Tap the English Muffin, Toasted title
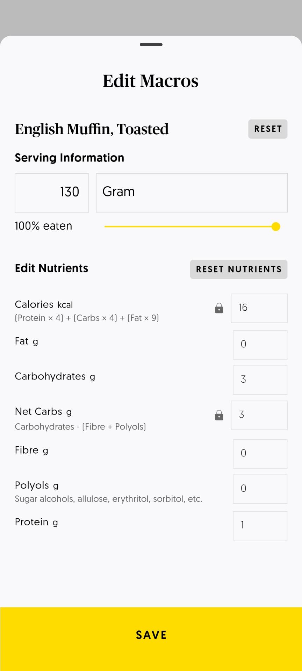The height and width of the screenshot is (671, 302). pos(92,129)
